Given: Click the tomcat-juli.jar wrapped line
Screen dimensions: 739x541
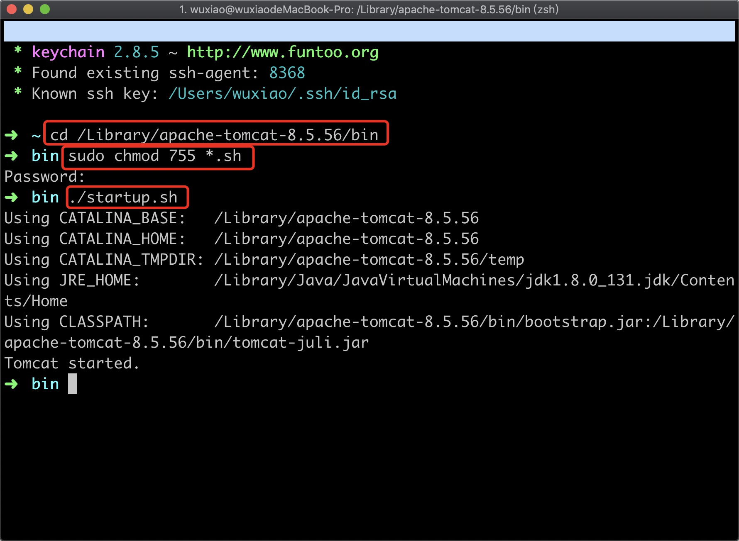Looking at the screenshot, I should 187,343.
